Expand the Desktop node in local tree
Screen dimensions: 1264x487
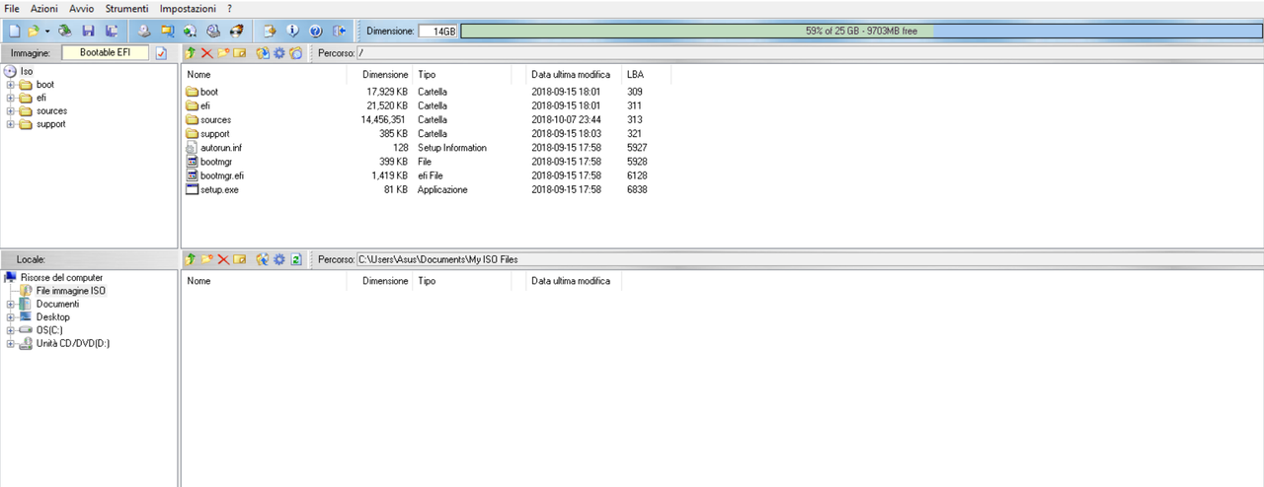11,317
